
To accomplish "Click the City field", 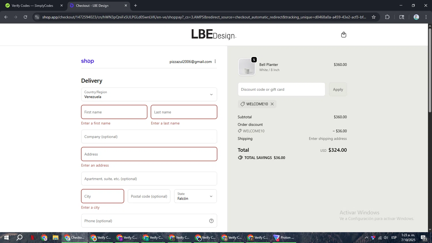I will [x=103, y=196].
